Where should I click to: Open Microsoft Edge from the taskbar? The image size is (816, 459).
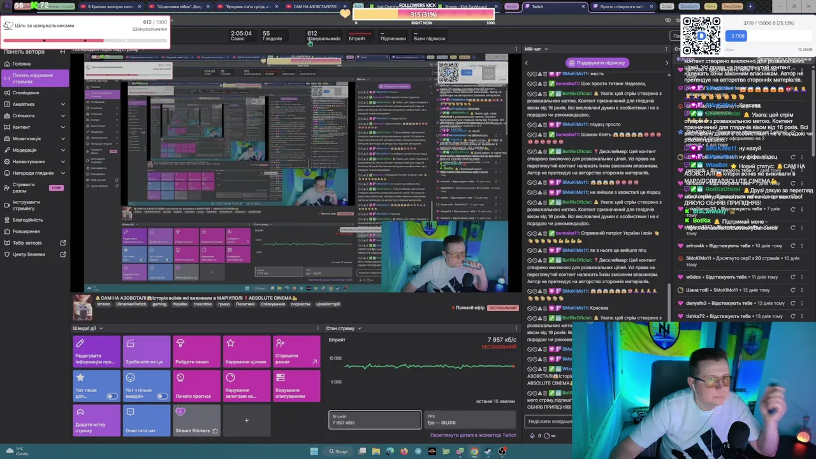(x=390, y=451)
